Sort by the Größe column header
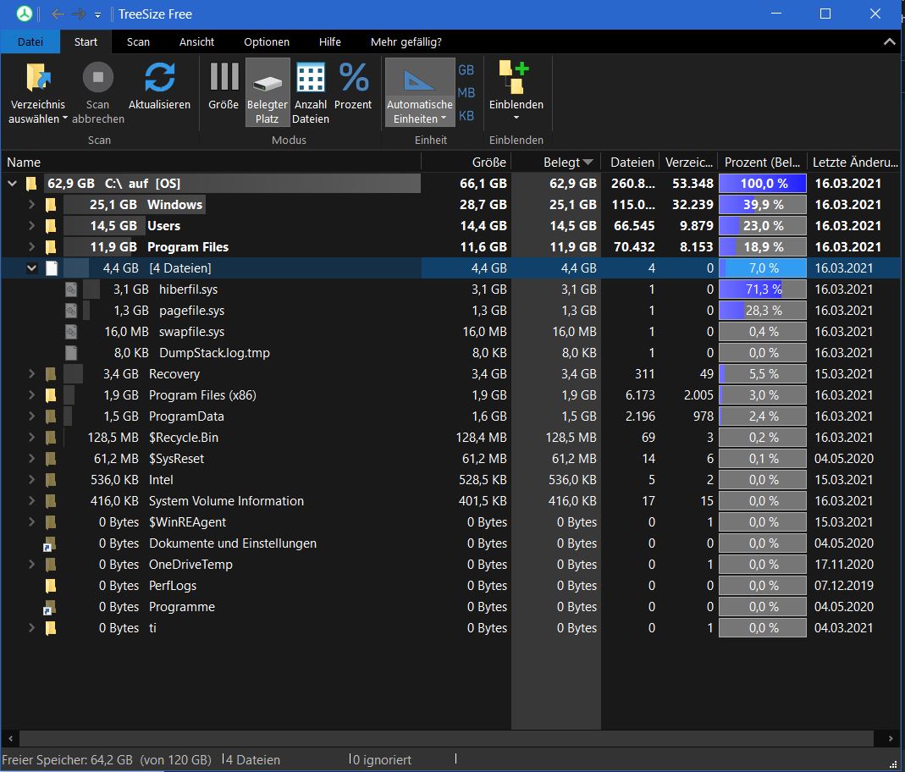Image resolution: width=905 pixels, height=772 pixels. (466, 163)
